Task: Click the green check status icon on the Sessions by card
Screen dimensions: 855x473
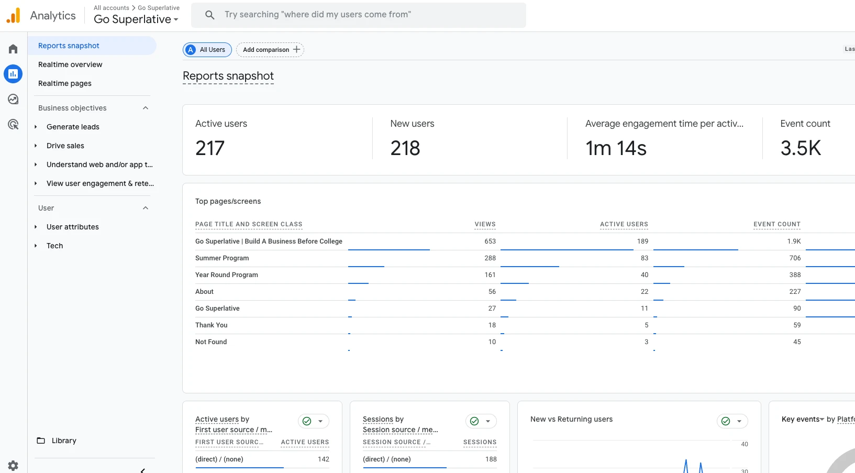Action: [x=474, y=421]
